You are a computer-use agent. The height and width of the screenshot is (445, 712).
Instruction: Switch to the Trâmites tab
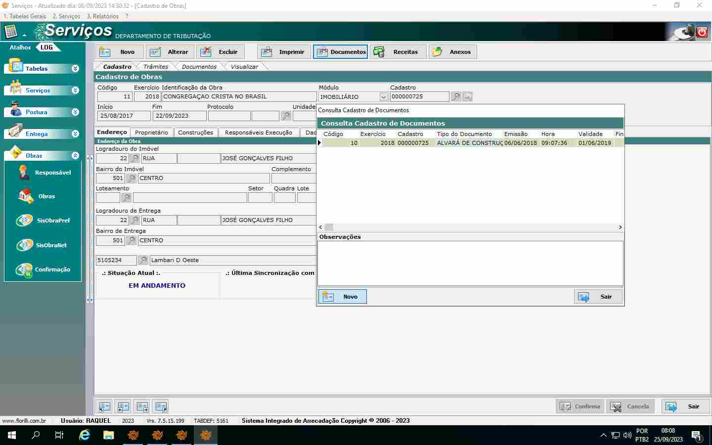[x=155, y=67]
